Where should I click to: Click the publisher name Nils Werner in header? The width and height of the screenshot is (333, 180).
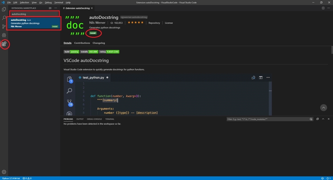[x=98, y=23]
